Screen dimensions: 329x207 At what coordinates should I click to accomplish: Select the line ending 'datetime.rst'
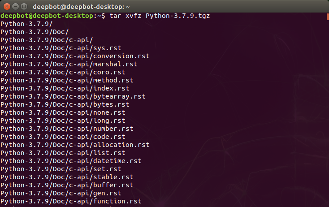71,161
